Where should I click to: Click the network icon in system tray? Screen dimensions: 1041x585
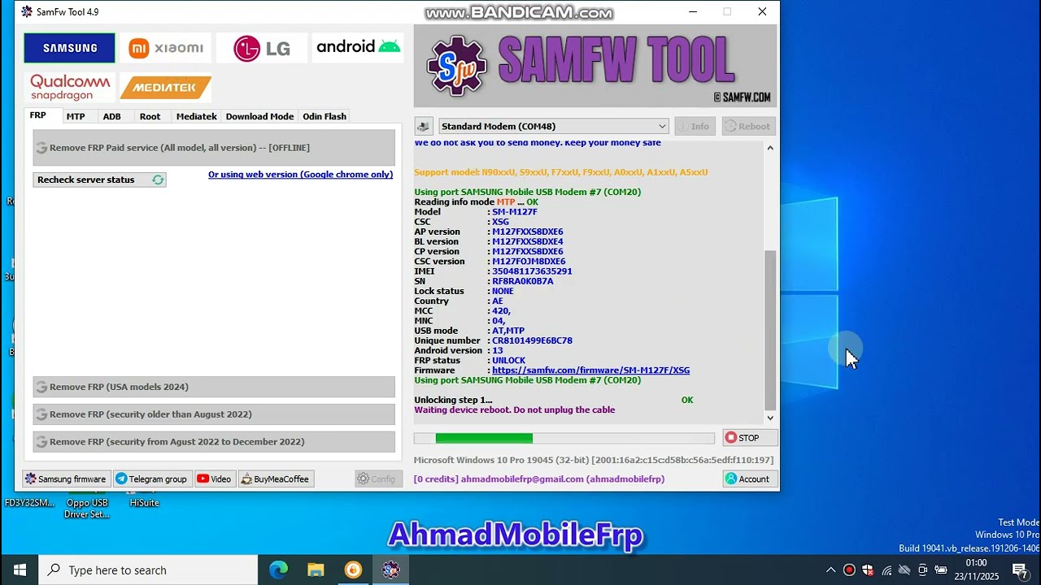point(886,570)
